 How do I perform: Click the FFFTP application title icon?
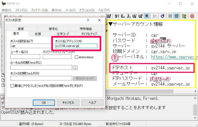coord(4,4)
